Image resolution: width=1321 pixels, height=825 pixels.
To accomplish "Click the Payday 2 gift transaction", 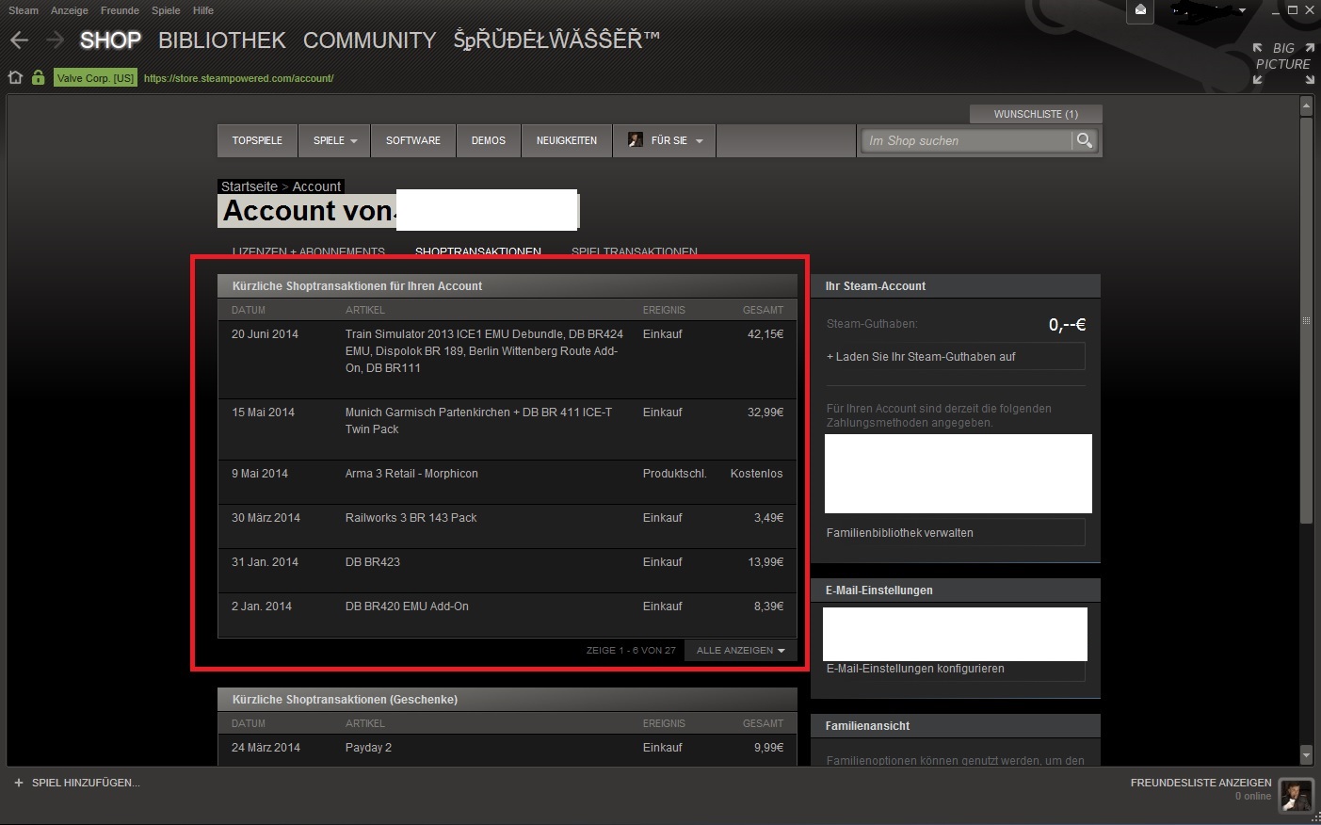I will (368, 748).
